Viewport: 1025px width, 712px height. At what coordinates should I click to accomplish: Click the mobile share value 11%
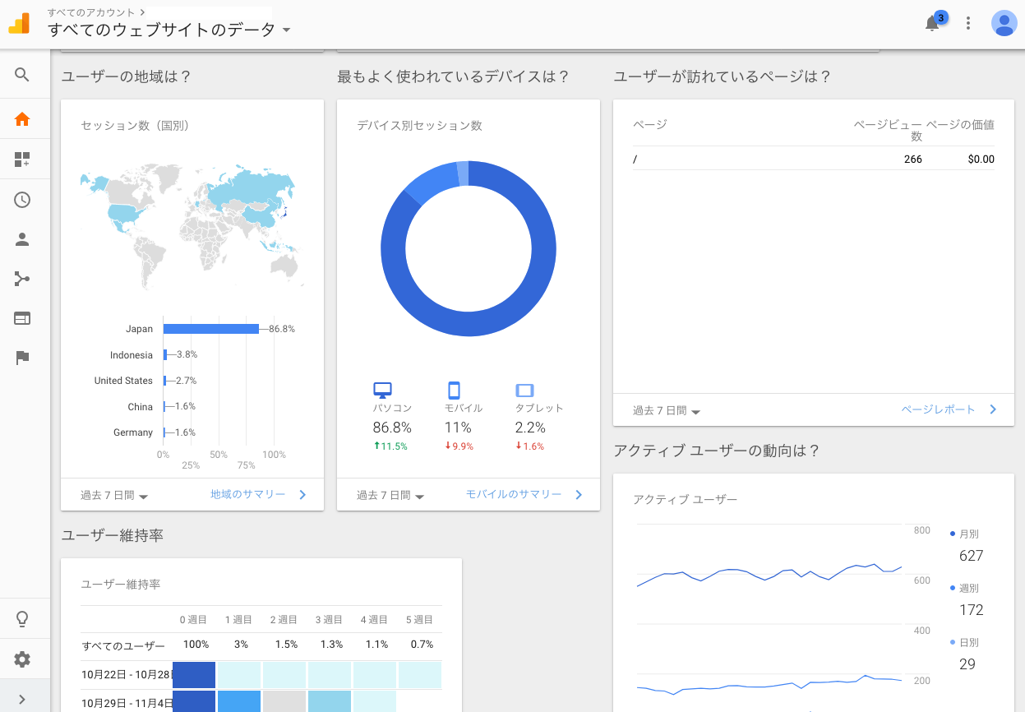tap(459, 428)
